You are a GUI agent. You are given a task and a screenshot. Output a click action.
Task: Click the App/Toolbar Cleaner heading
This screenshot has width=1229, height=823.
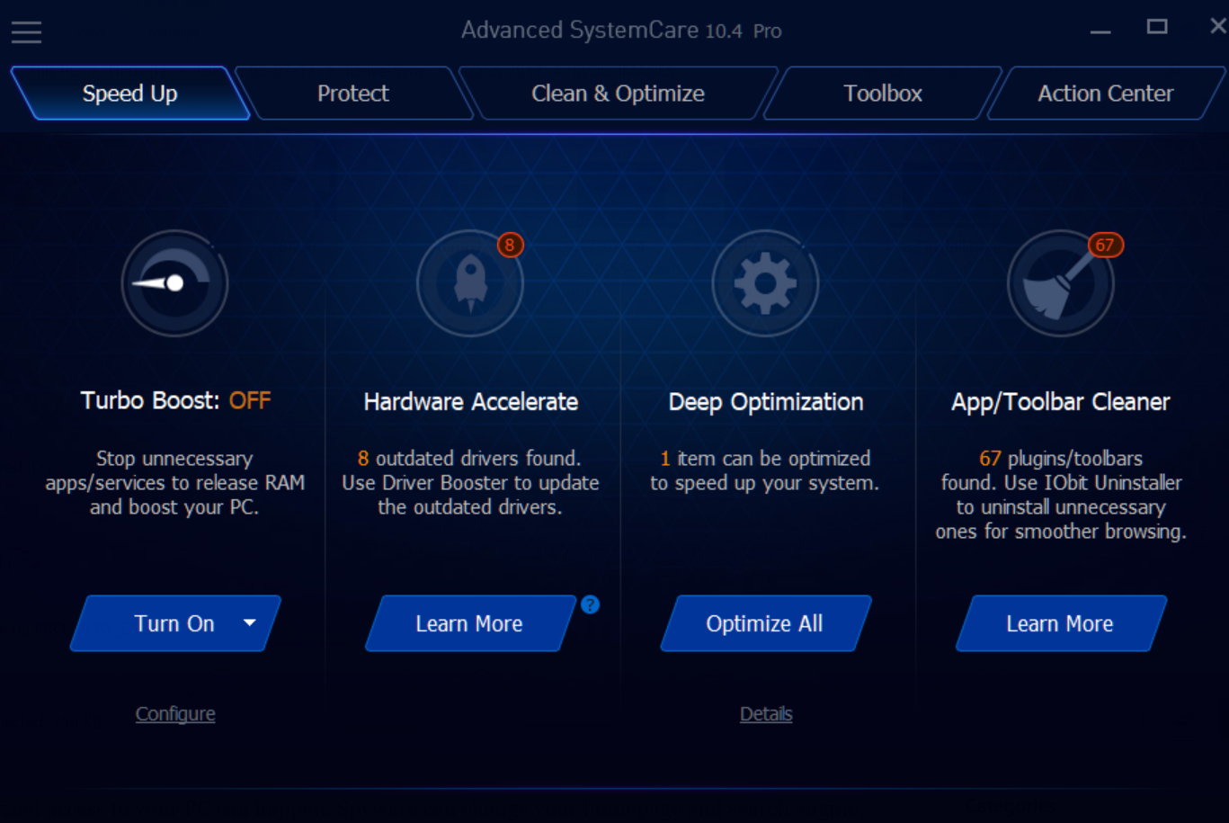(x=1061, y=402)
